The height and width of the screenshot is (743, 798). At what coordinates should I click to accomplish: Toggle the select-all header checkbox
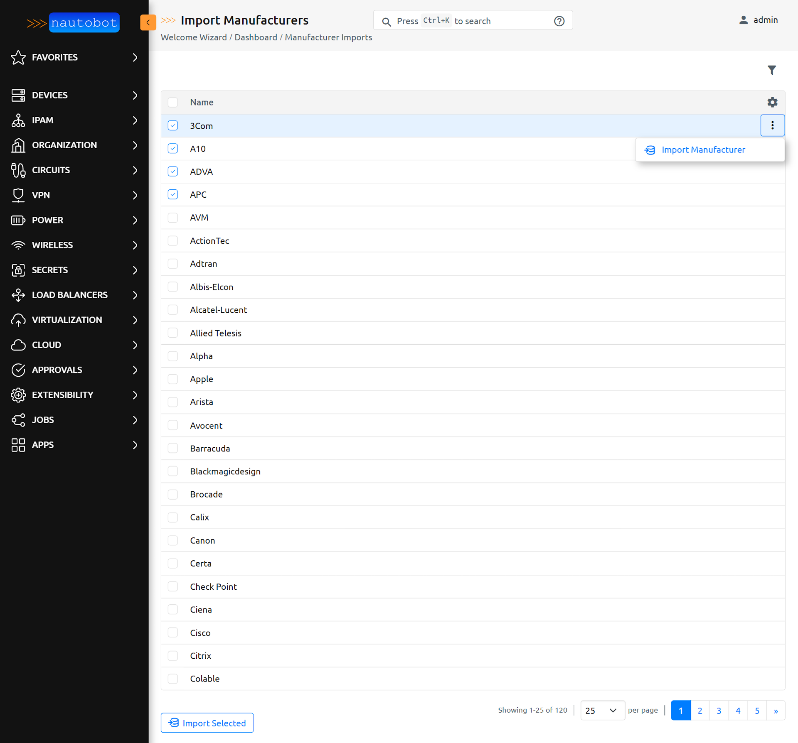point(173,102)
